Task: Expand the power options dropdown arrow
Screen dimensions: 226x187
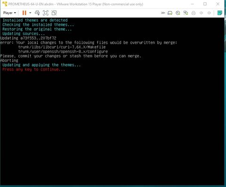Action: click(30, 13)
